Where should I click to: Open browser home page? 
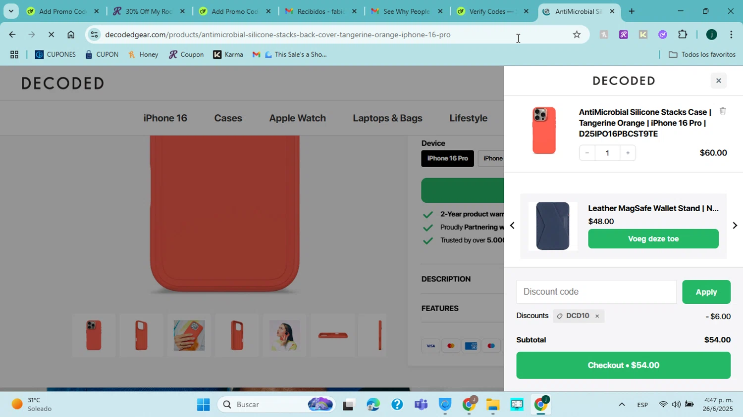[x=71, y=35]
